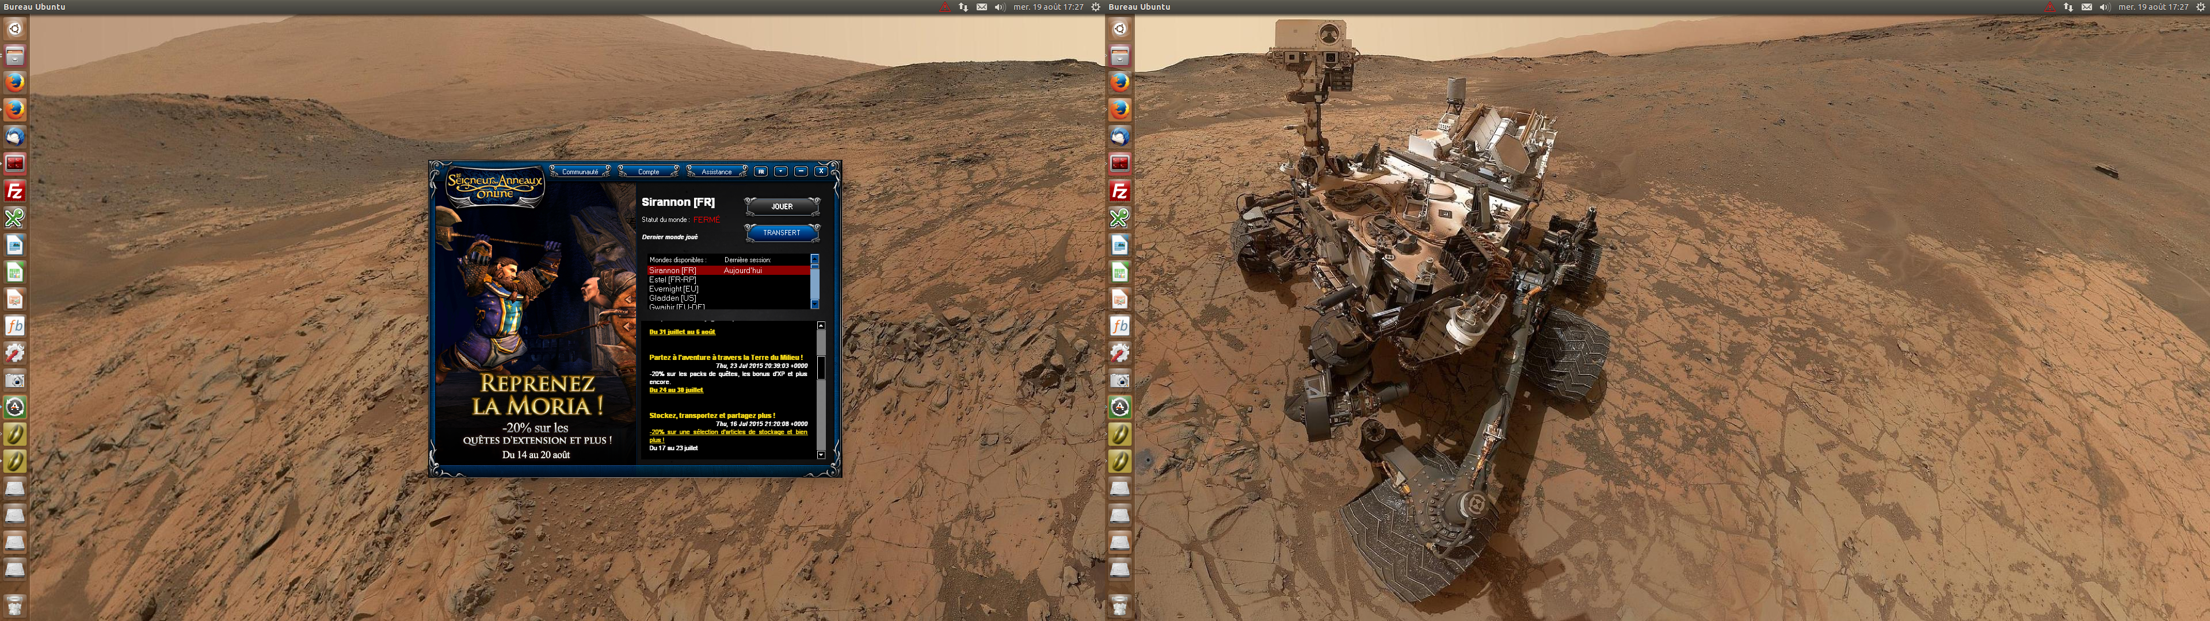This screenshot has height=621, width=2210.
Task: Open the "Du 24 au 30 juillet" link
Action: pos(676,390)
